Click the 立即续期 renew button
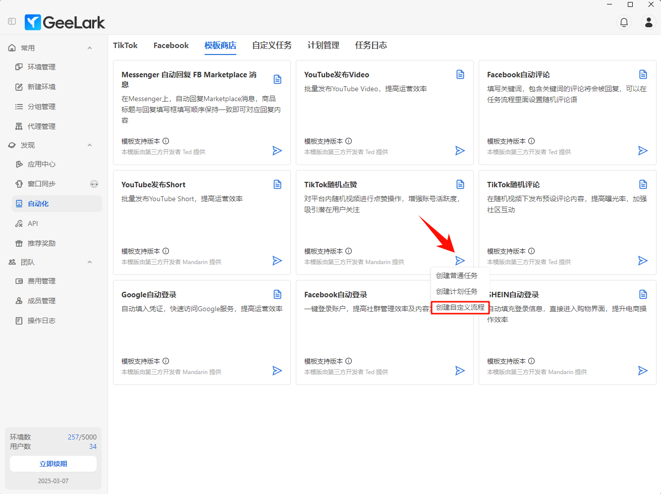 53,464
